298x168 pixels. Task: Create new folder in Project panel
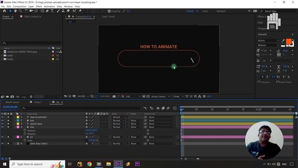pos(7,97)
